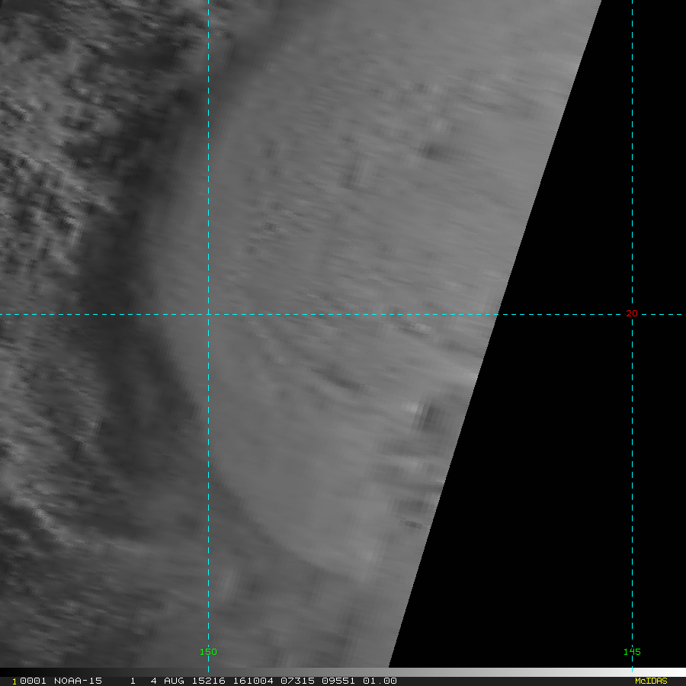This screenshot has width=686, height=686.
Task: Click the yellow McIDAS label
Action: point(651,681)
